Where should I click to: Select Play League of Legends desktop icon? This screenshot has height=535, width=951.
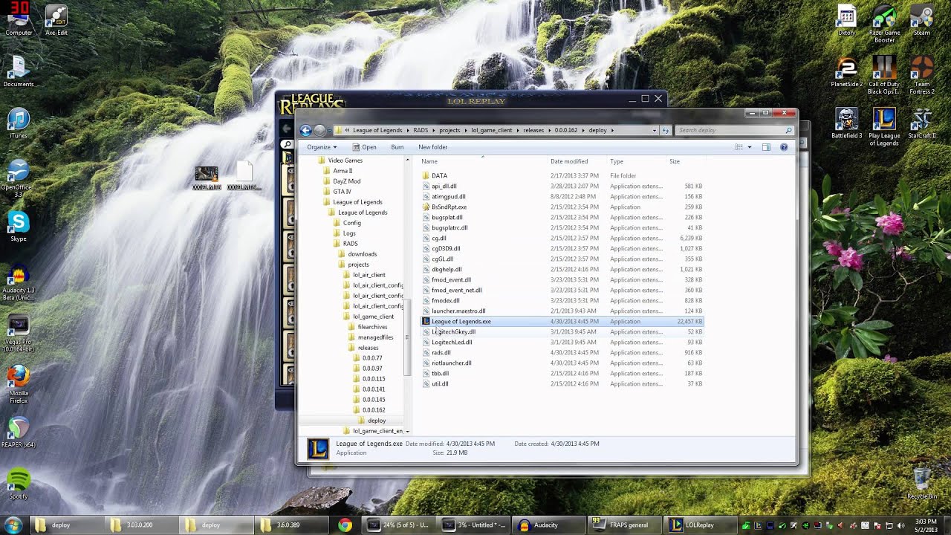[x=884, y=126]
